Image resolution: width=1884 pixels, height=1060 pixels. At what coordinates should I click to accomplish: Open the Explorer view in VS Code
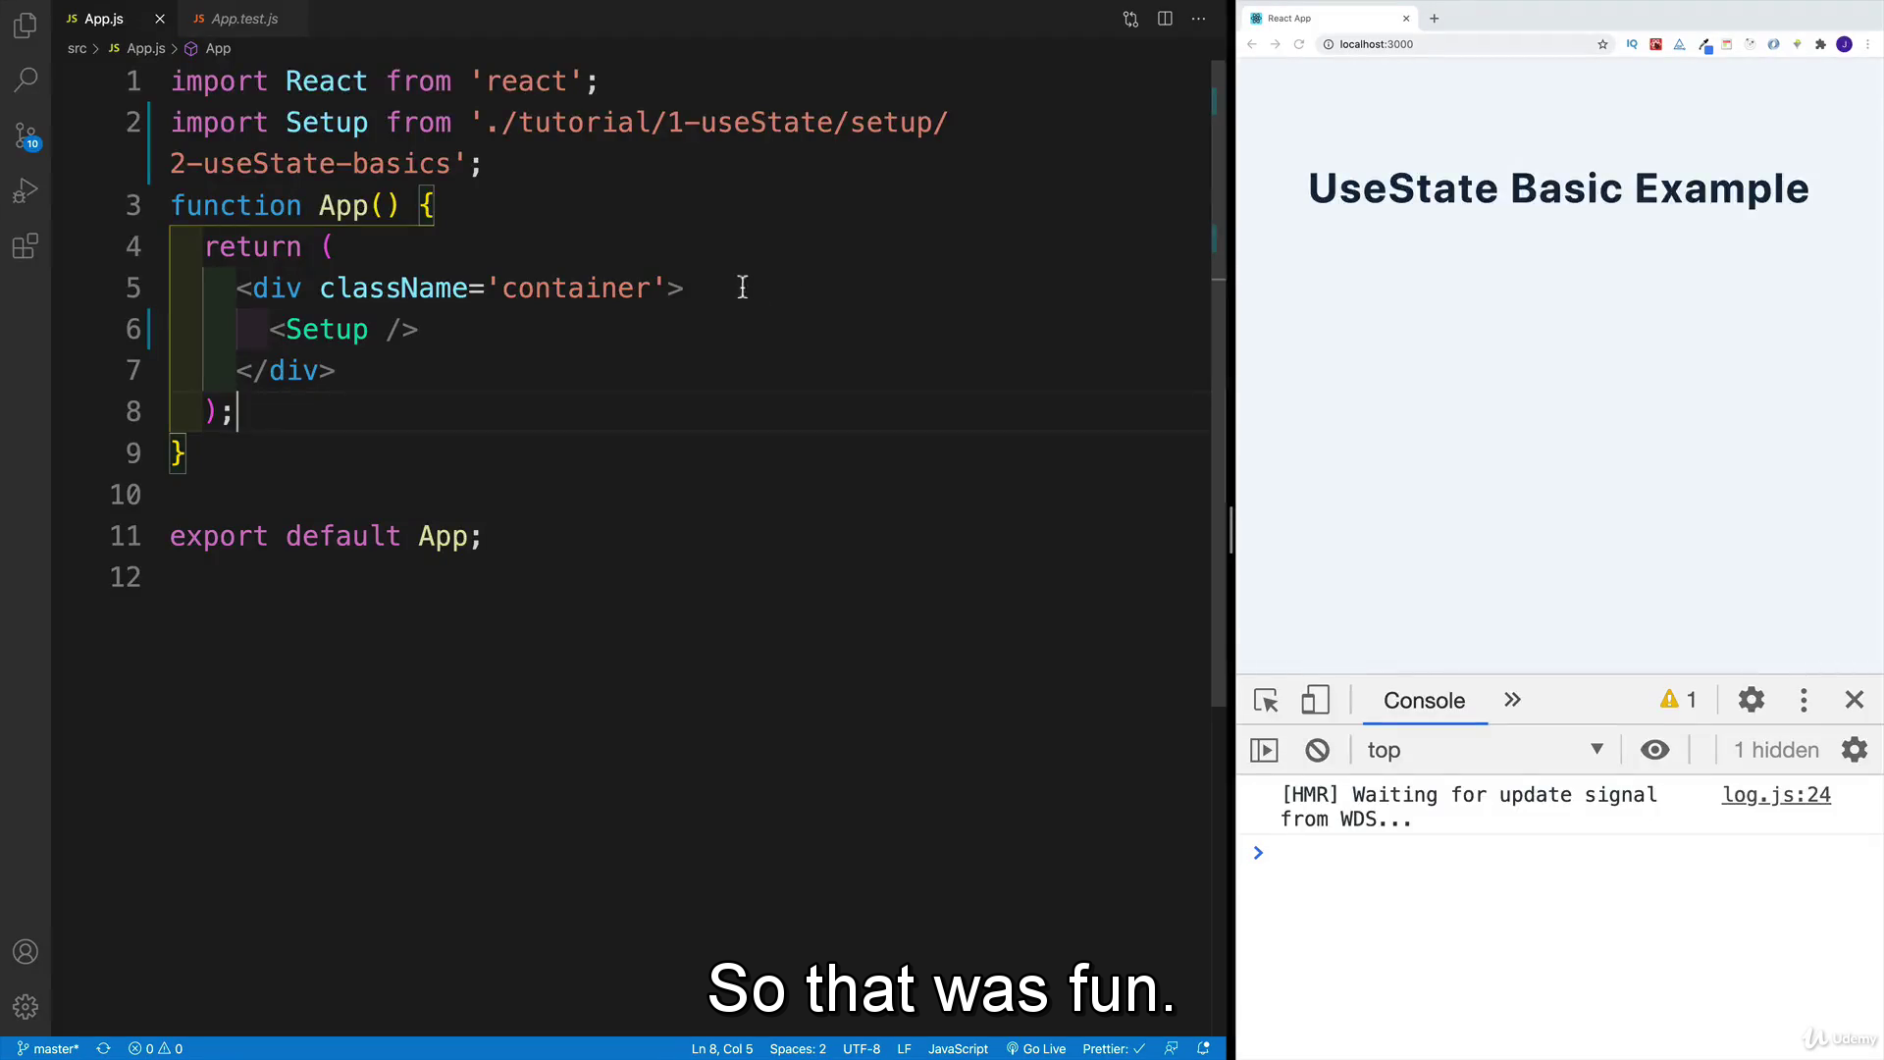pos(26,25)
